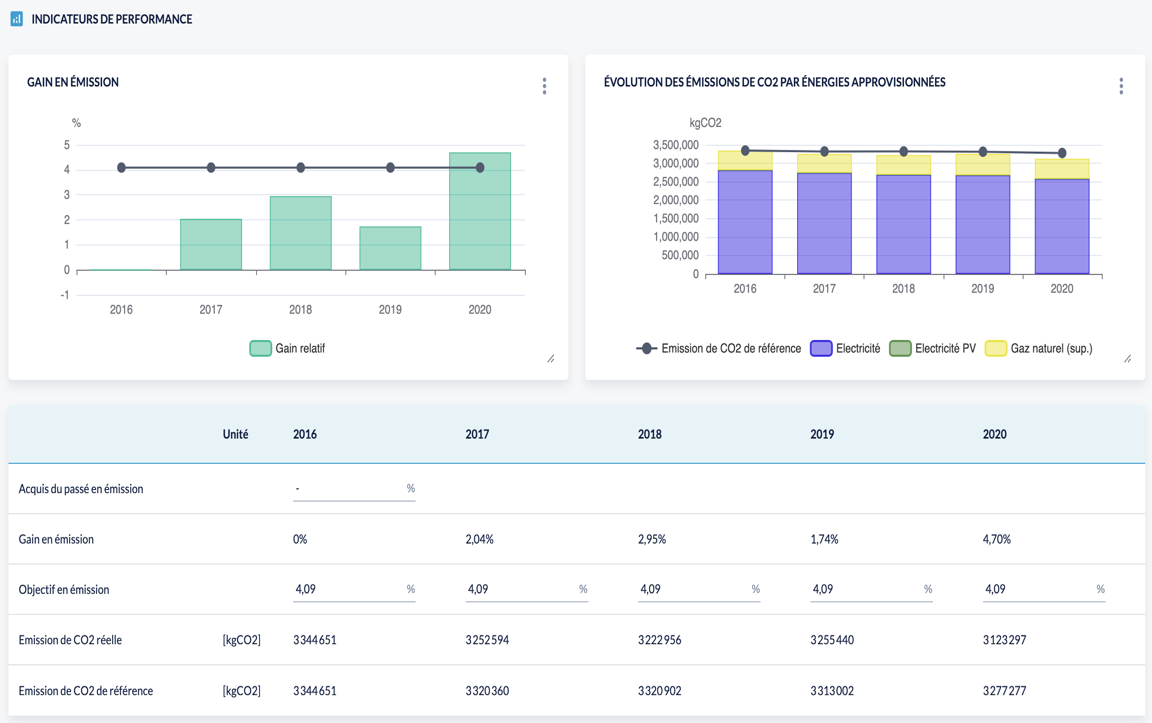This screenshot has height=723, width=1152.
Task: Click the 2,95% gain value
Action: click(x=652, y=539)
